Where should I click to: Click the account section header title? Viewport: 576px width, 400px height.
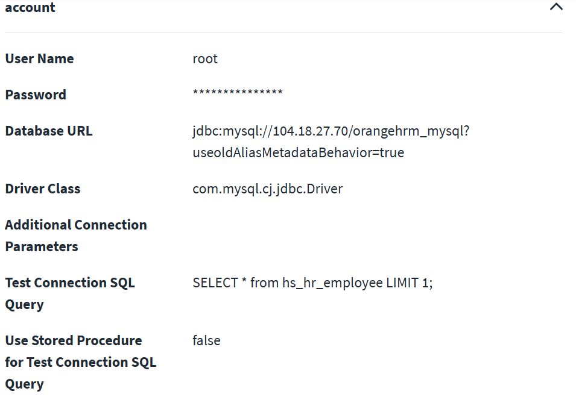(30, 8)
